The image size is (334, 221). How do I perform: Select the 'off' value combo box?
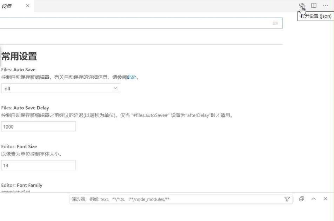60,88
